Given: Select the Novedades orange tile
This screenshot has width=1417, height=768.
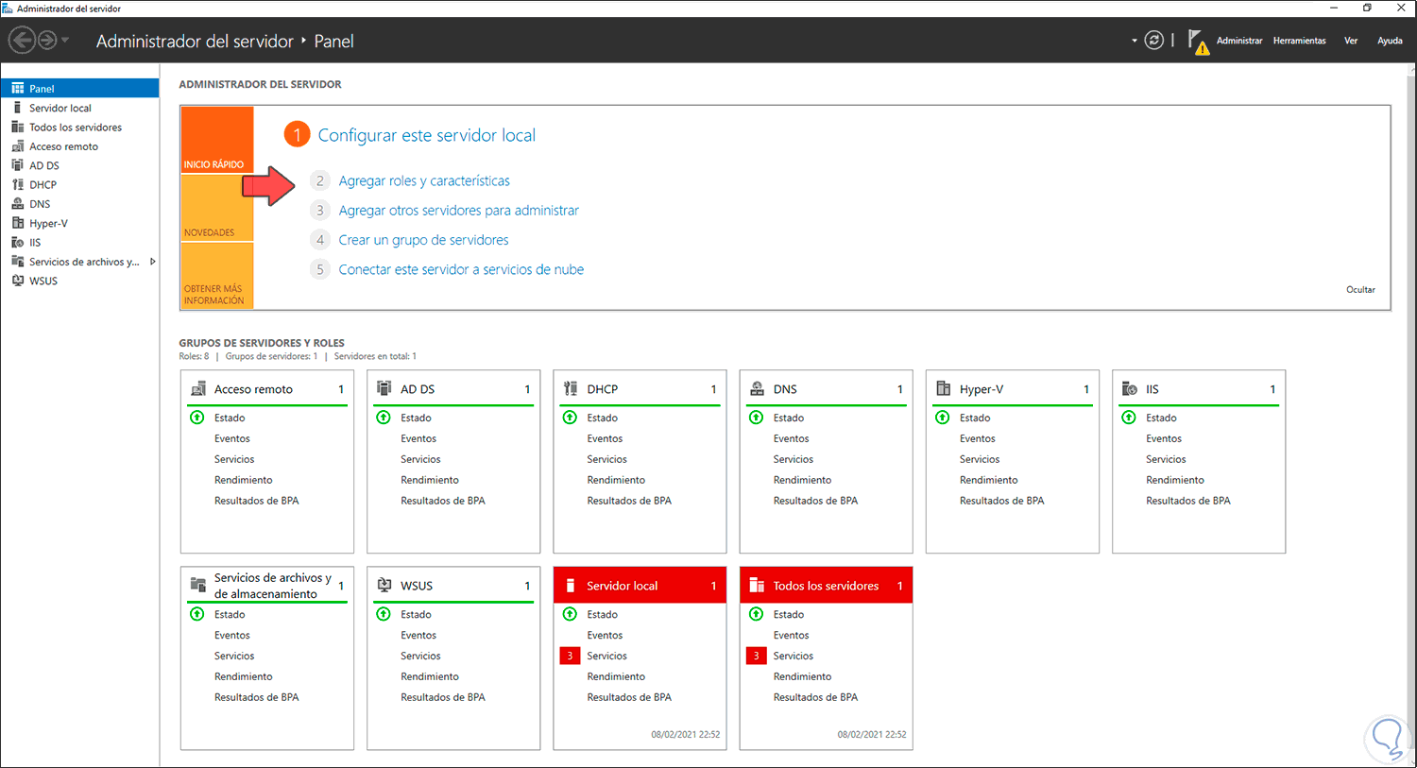Looking at the screenshot, I should (216, 208).
